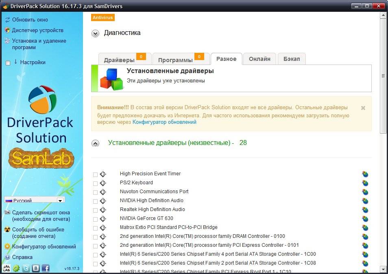Click Обновить окно in sidebar
The width and height of the screenshot is (388, 274).
pyautogui.click(x=30, y=19)
